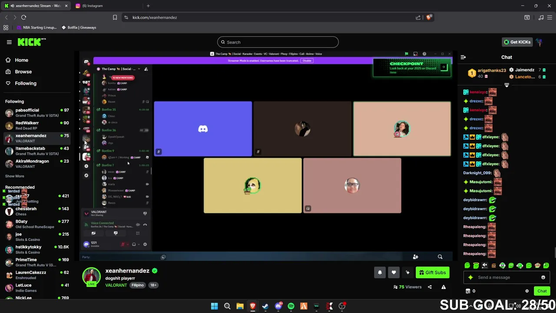Toggle the heart follow button for xeanhernandez
The image size is (556, 313).
tap(394, 273)
